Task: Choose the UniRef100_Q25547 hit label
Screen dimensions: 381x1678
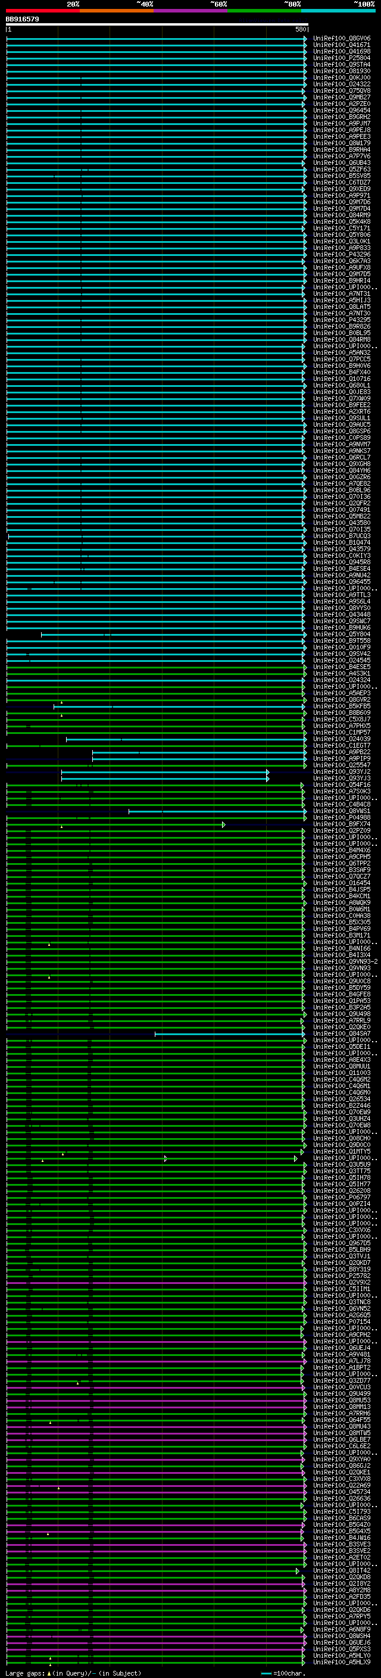Action: [341, 765]
